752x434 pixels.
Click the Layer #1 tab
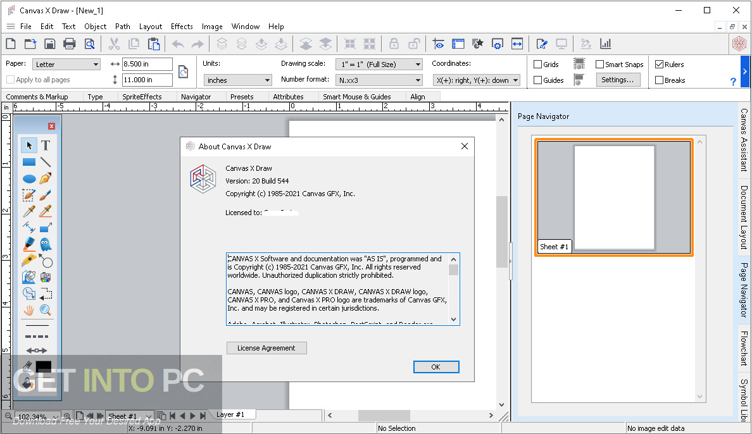coord(230,414)
